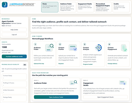Viewport: 132px width, 103px height.
Task: Click the Contact Profiler checklist icon
Action: (73, 48)
